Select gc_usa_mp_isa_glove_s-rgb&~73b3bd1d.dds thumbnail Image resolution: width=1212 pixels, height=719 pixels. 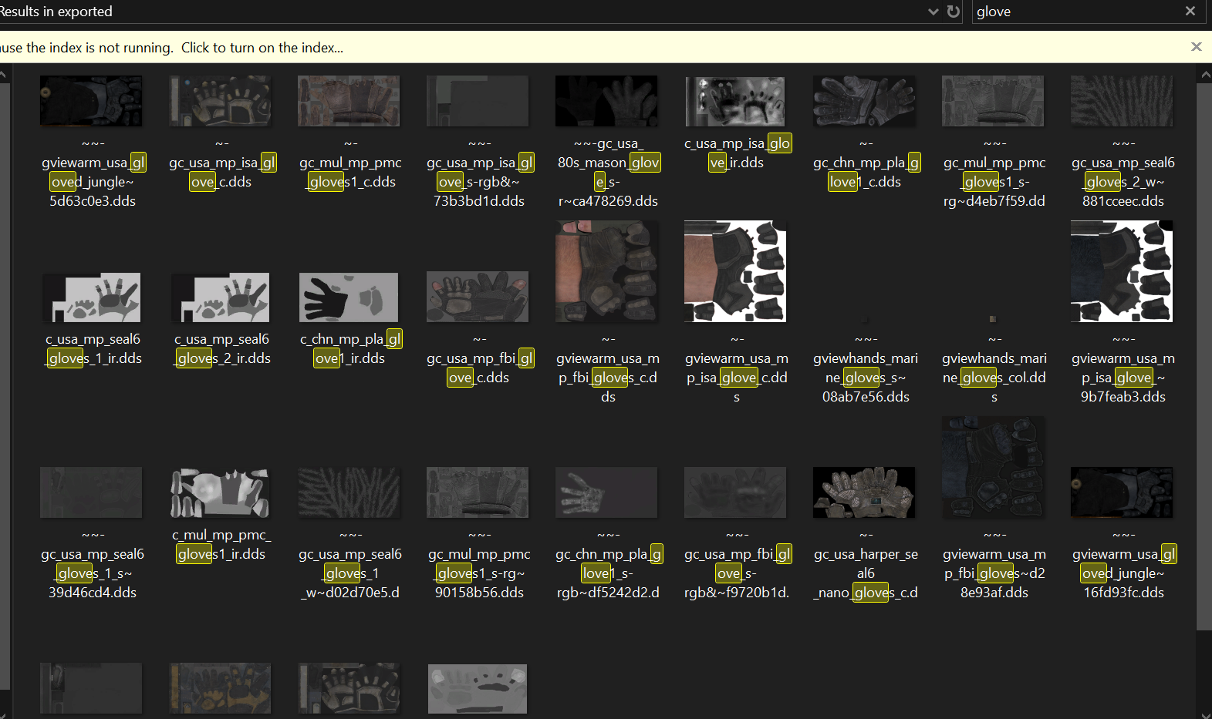tap(478, 101)
